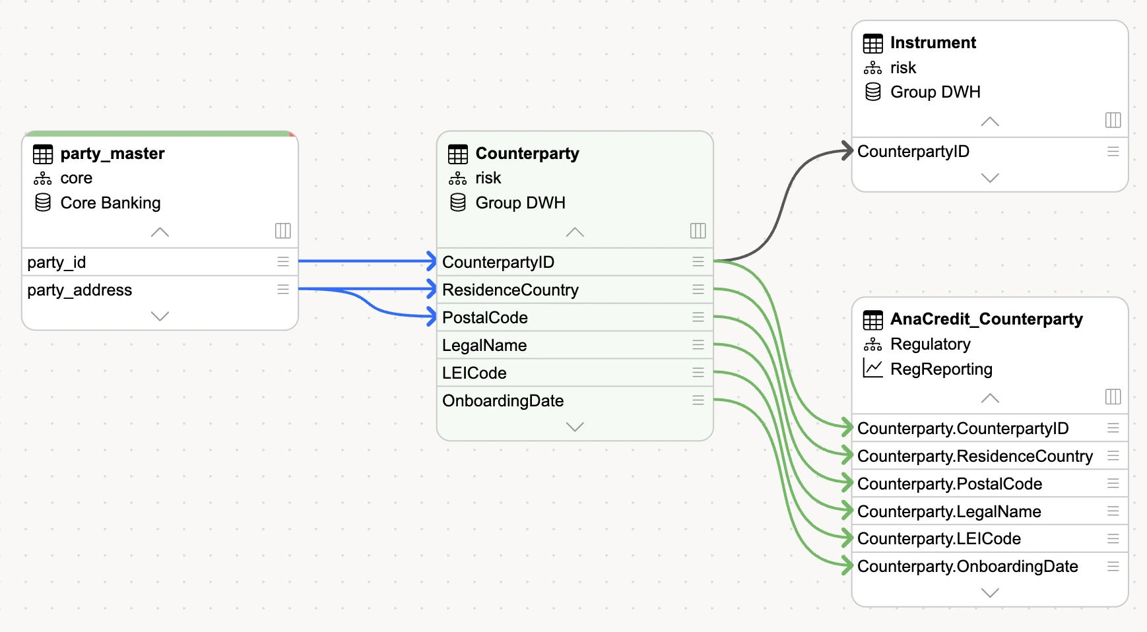Open the columns icon on party_master card
The width and height of the screenshot is (1147, 632).
click(283, 230)
